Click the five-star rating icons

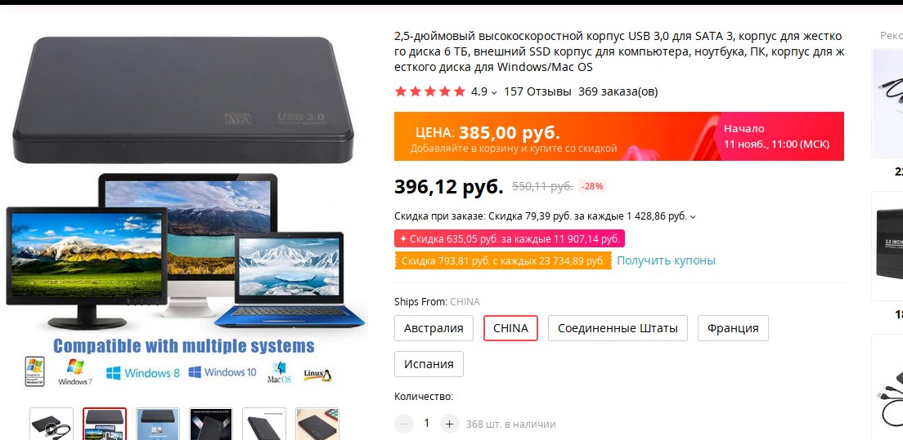[x=429, y=91]
